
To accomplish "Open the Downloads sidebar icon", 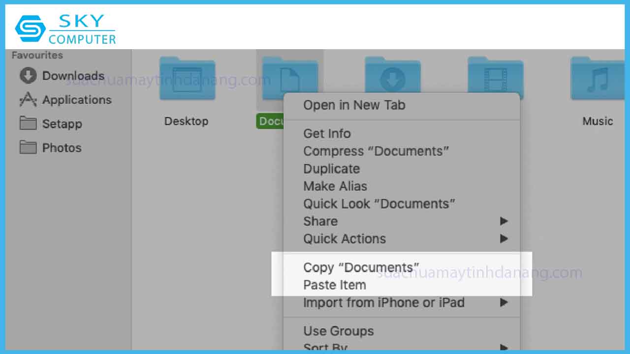I will [x=28, y=76].
